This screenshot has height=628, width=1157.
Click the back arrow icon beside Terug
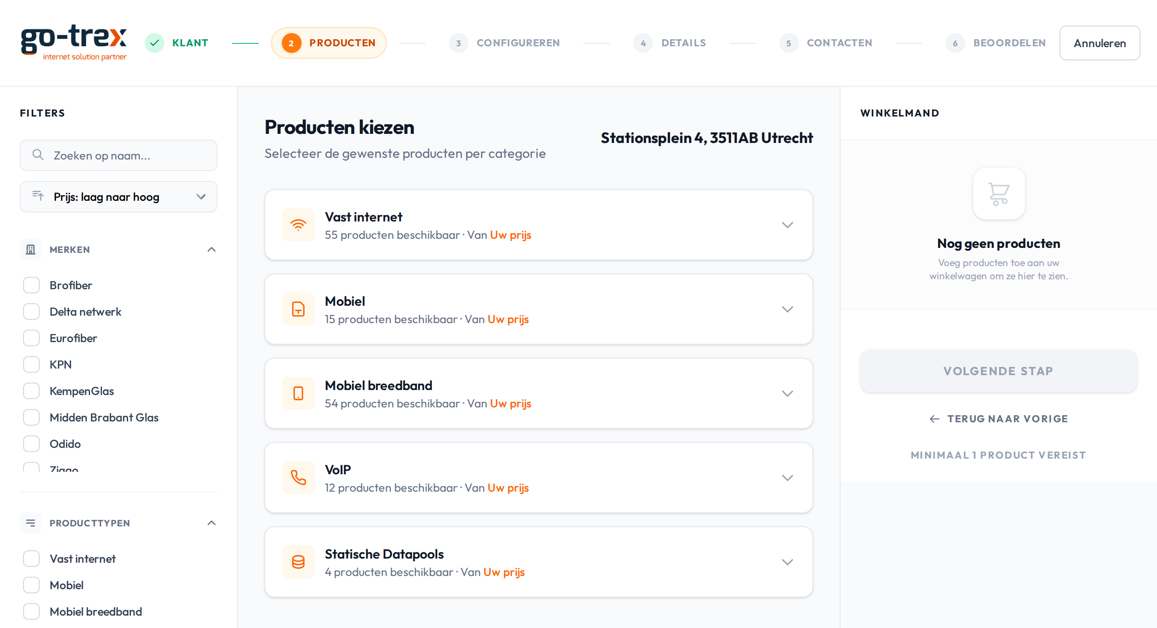(935, 419)
